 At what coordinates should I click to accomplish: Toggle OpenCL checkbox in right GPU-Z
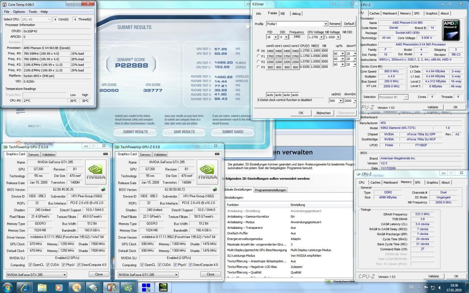coord(142,265)
